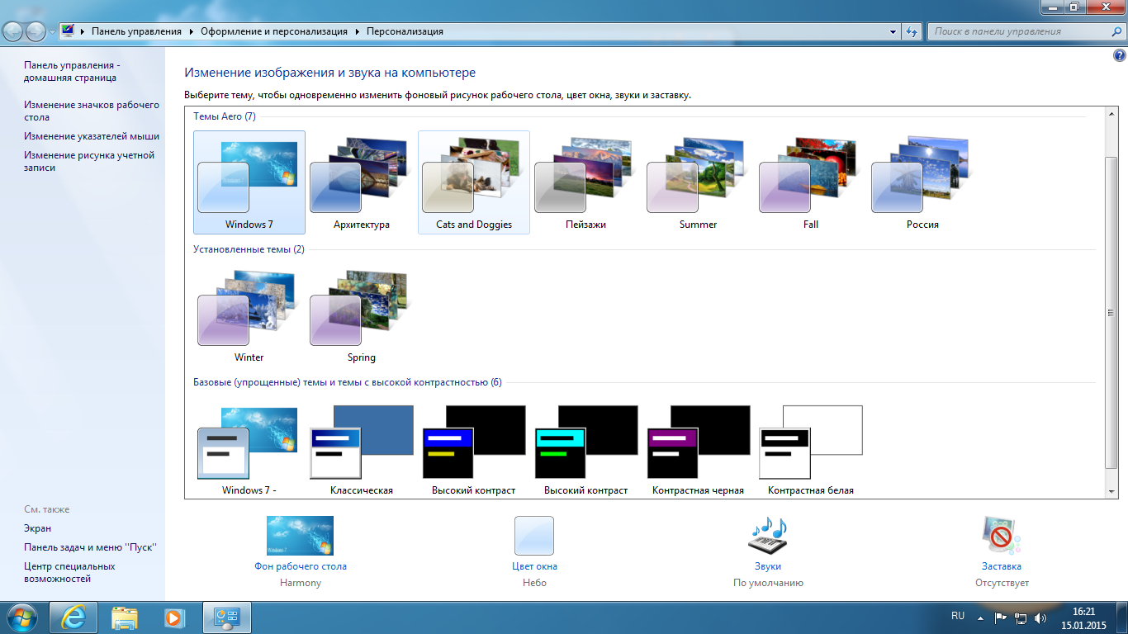Image resolution: width=1128 pixels, height=634 pixels.
Task: Open the Action Center flag in tray
Action: tap(1000, 617)
